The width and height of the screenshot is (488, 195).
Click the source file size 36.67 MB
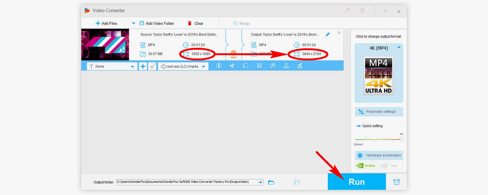point(155,54)
